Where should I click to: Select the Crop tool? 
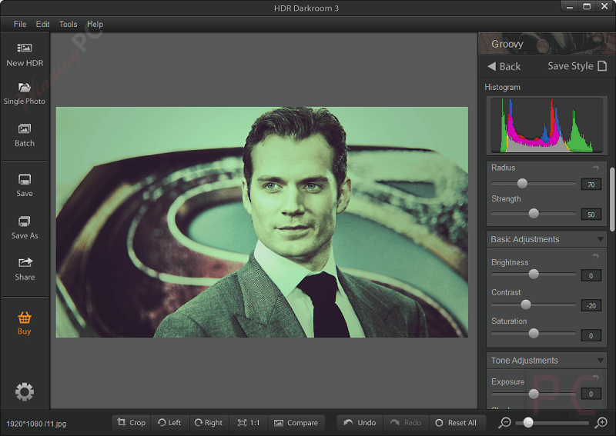point(131,423)
